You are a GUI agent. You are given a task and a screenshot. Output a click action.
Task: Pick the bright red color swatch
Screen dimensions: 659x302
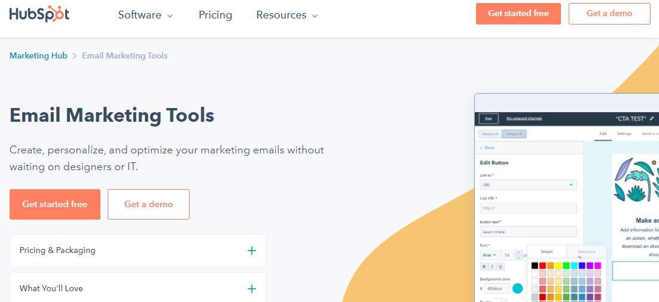[542, 266]
